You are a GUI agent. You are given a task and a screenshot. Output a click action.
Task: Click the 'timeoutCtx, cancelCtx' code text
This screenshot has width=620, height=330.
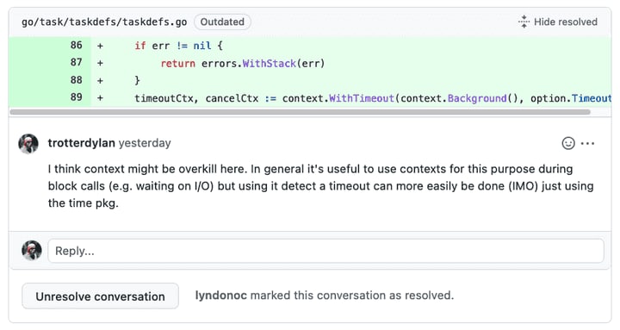pos(196,98)
